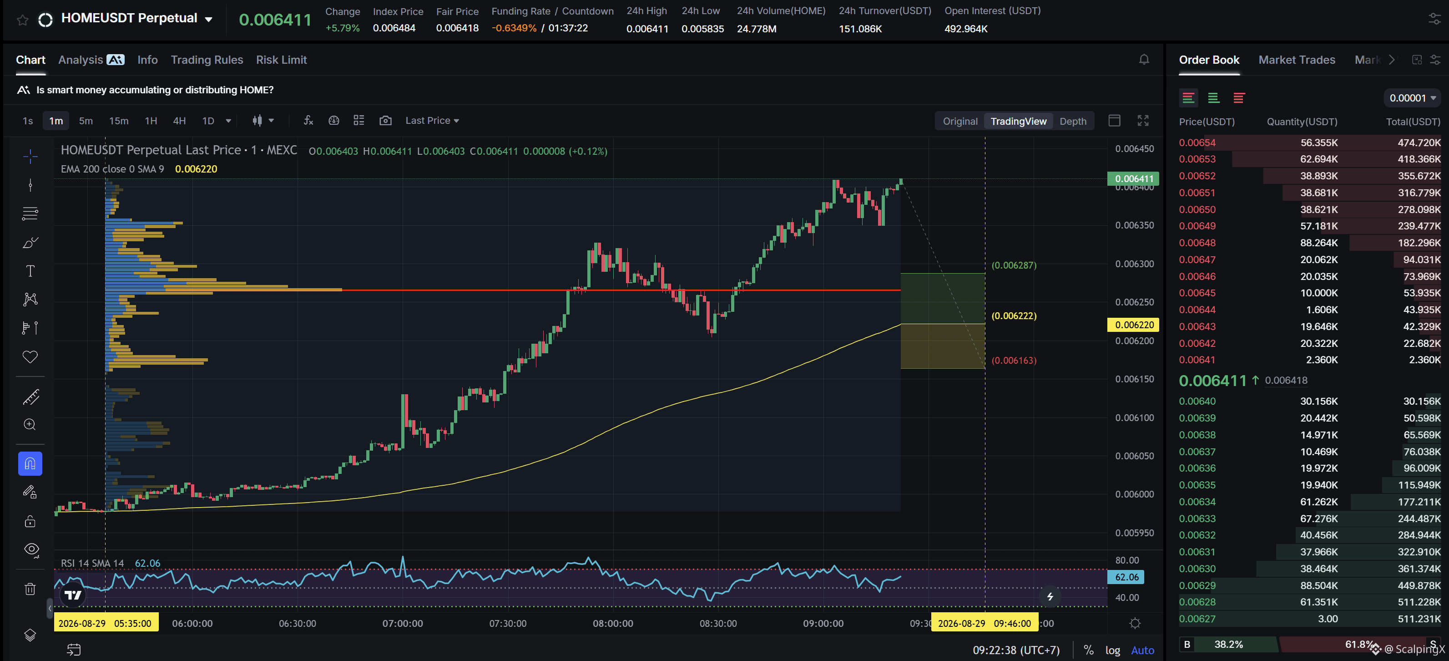
Task: Toggle the magnet snap mode
Action: pos(30,464)
